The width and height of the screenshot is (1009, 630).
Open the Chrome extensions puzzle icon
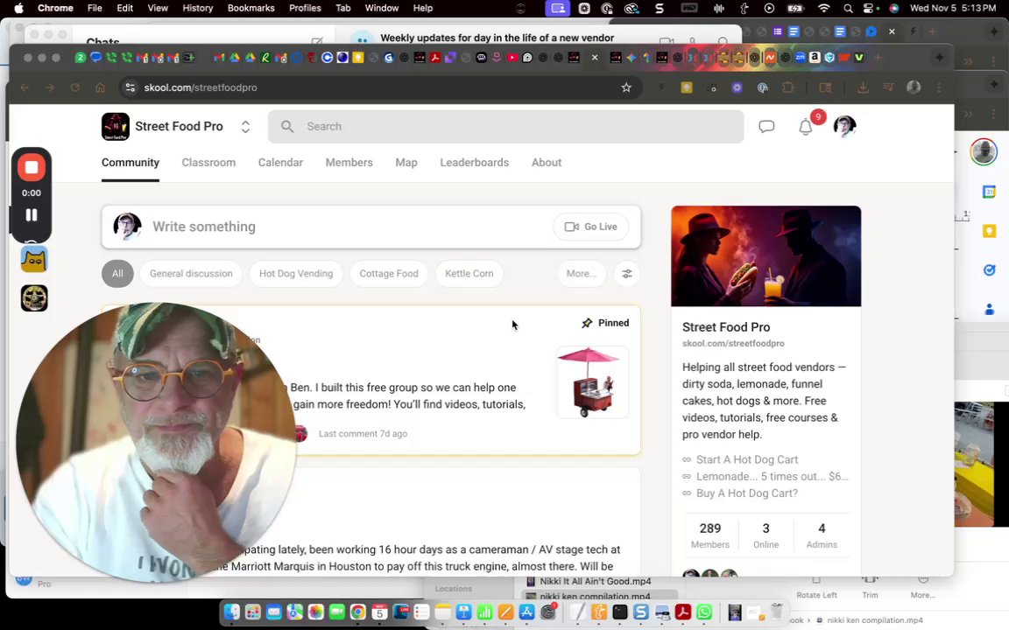point(787,87)
